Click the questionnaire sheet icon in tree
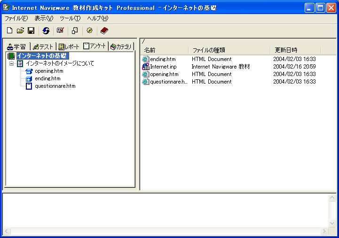 point(20,63)
